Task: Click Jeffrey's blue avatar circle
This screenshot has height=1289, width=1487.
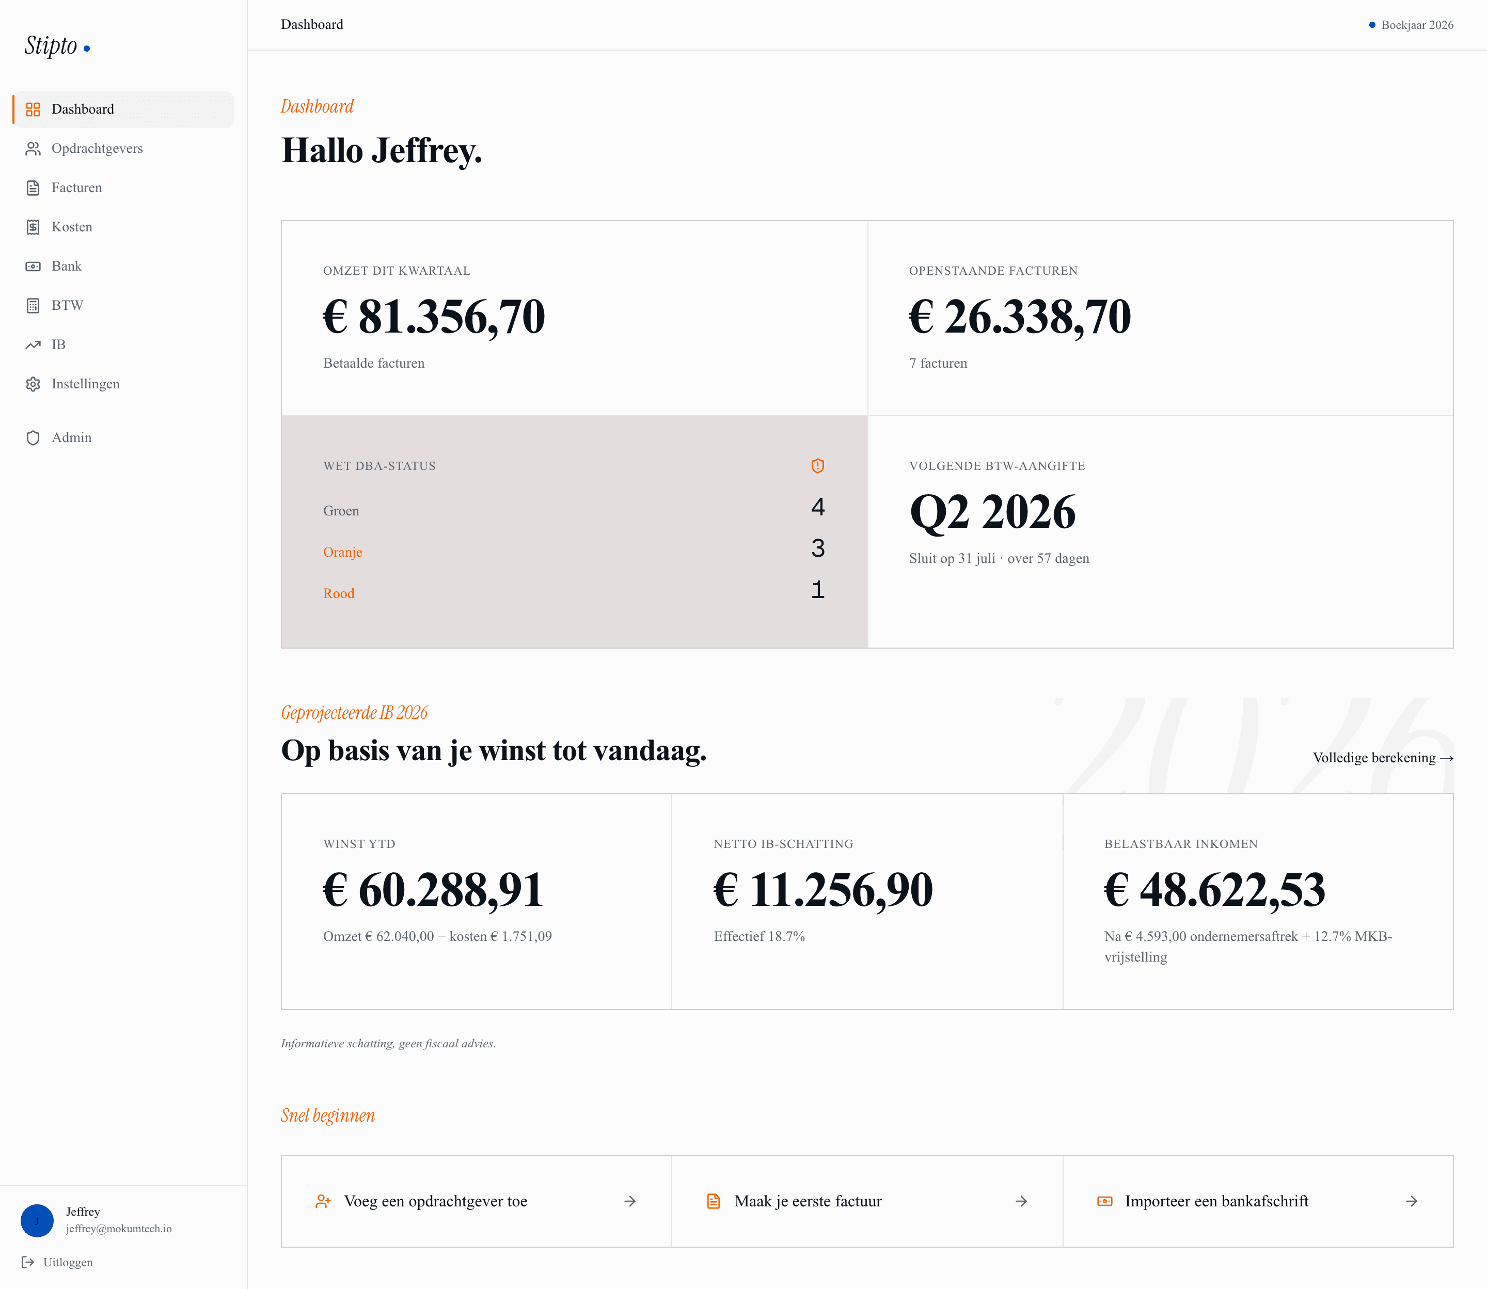Action: pyautogui.click(x=37, y=1221)
